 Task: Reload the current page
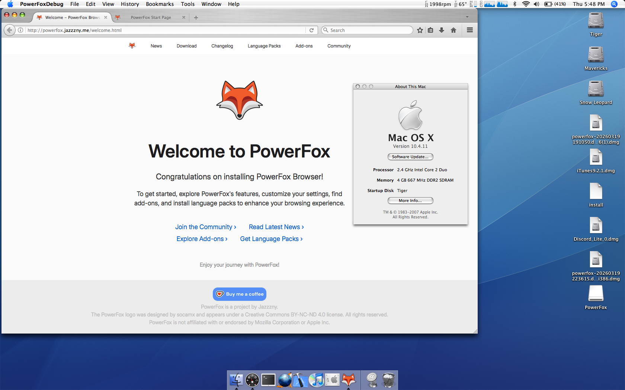point(311,30)
